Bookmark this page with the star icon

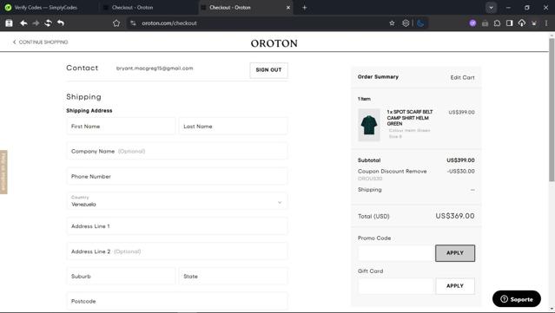pos(392,23)
